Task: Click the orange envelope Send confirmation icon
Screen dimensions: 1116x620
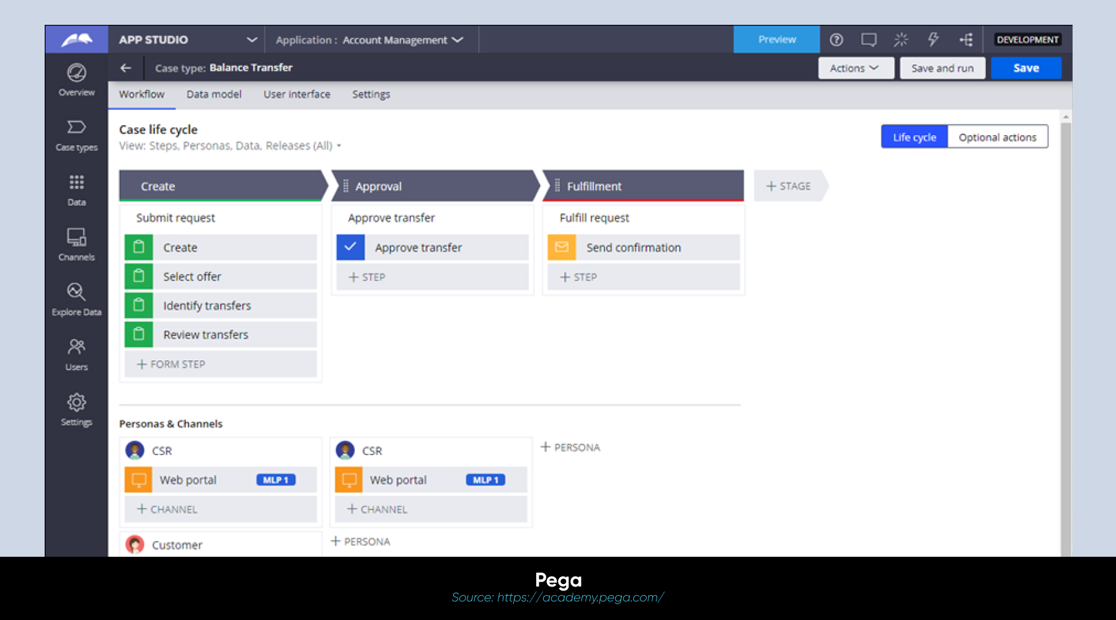Action: point(562,247)
